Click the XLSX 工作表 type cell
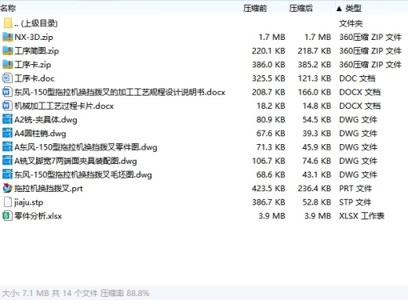 coord(362,216)
